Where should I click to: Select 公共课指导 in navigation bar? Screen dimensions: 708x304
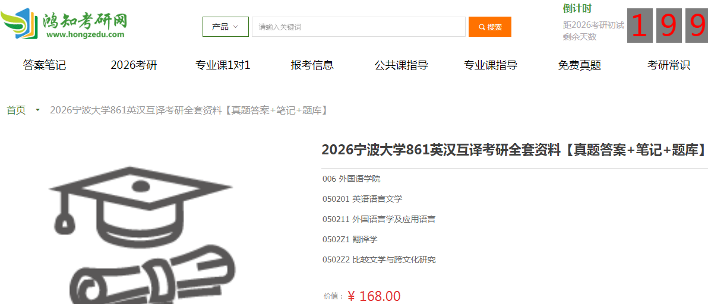(401, 65)
